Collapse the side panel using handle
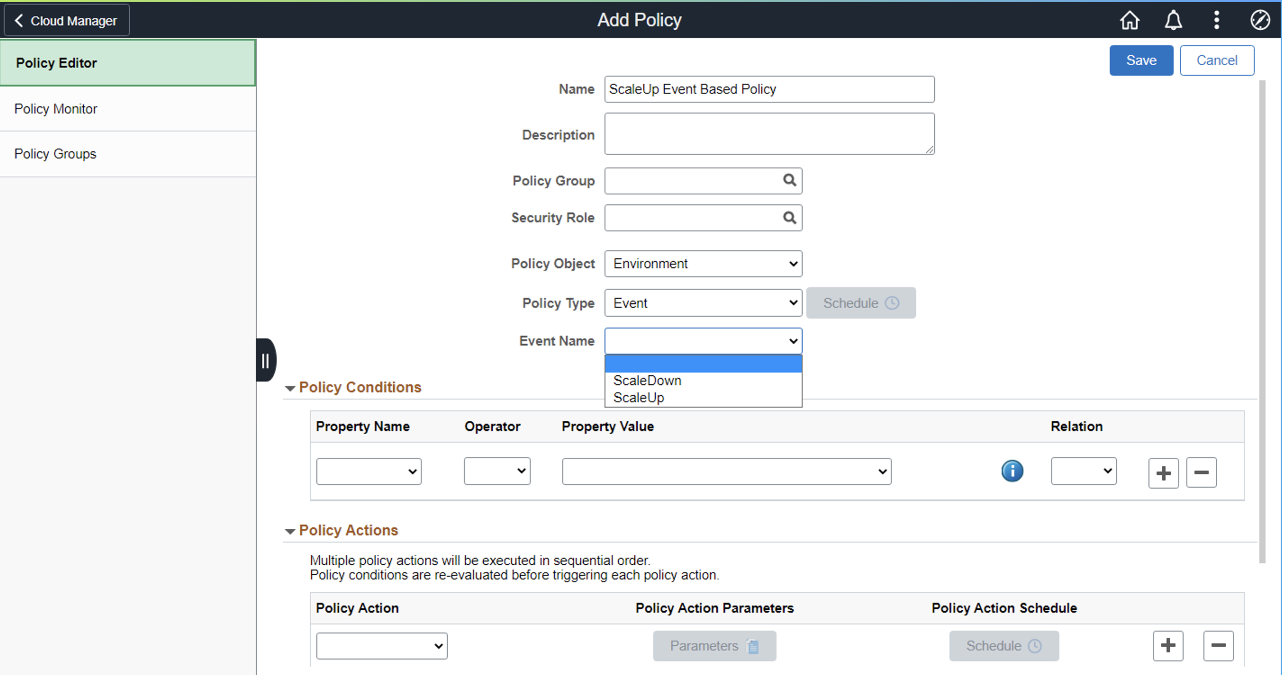Screen dimensions: 1282x675 265,360
